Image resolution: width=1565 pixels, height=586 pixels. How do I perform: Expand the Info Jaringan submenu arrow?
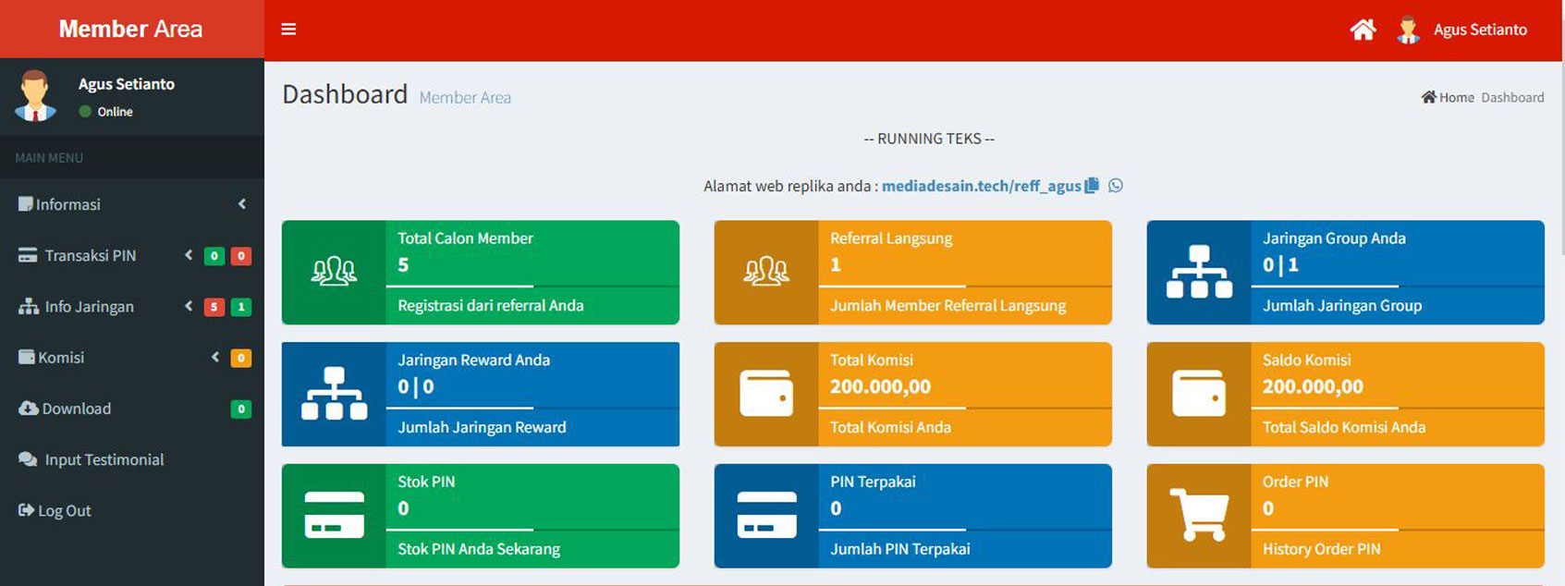pyautogui.click(x=189, y=306)
